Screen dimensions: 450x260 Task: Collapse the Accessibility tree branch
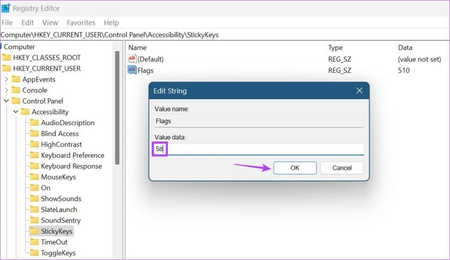tap(16, 112)
